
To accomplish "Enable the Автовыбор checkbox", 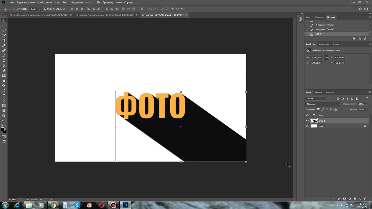I will [x=14, y=9].
